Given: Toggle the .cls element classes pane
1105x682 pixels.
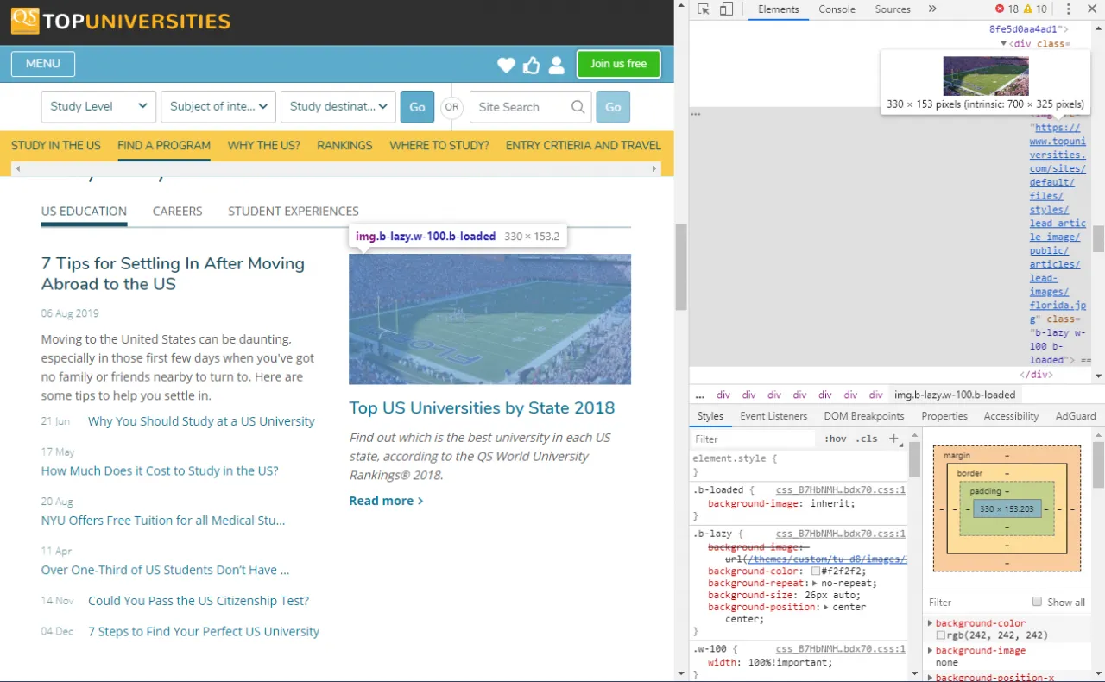Looking at the screenshot, I should click(x=866, y=439).
